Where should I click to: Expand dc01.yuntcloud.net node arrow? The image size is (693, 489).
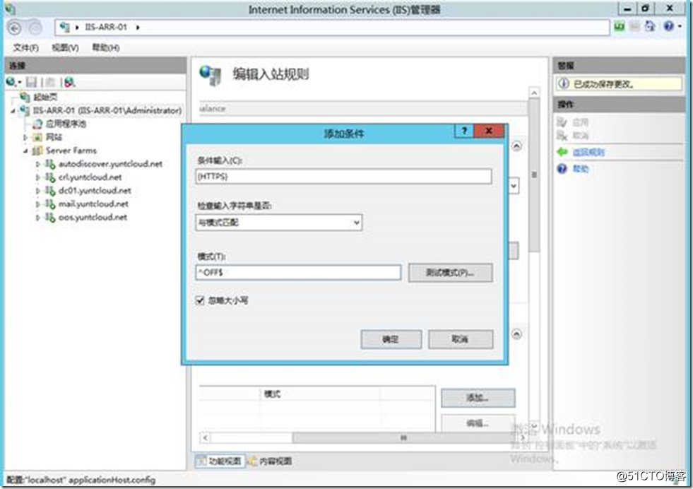click(x=38, y=191)
